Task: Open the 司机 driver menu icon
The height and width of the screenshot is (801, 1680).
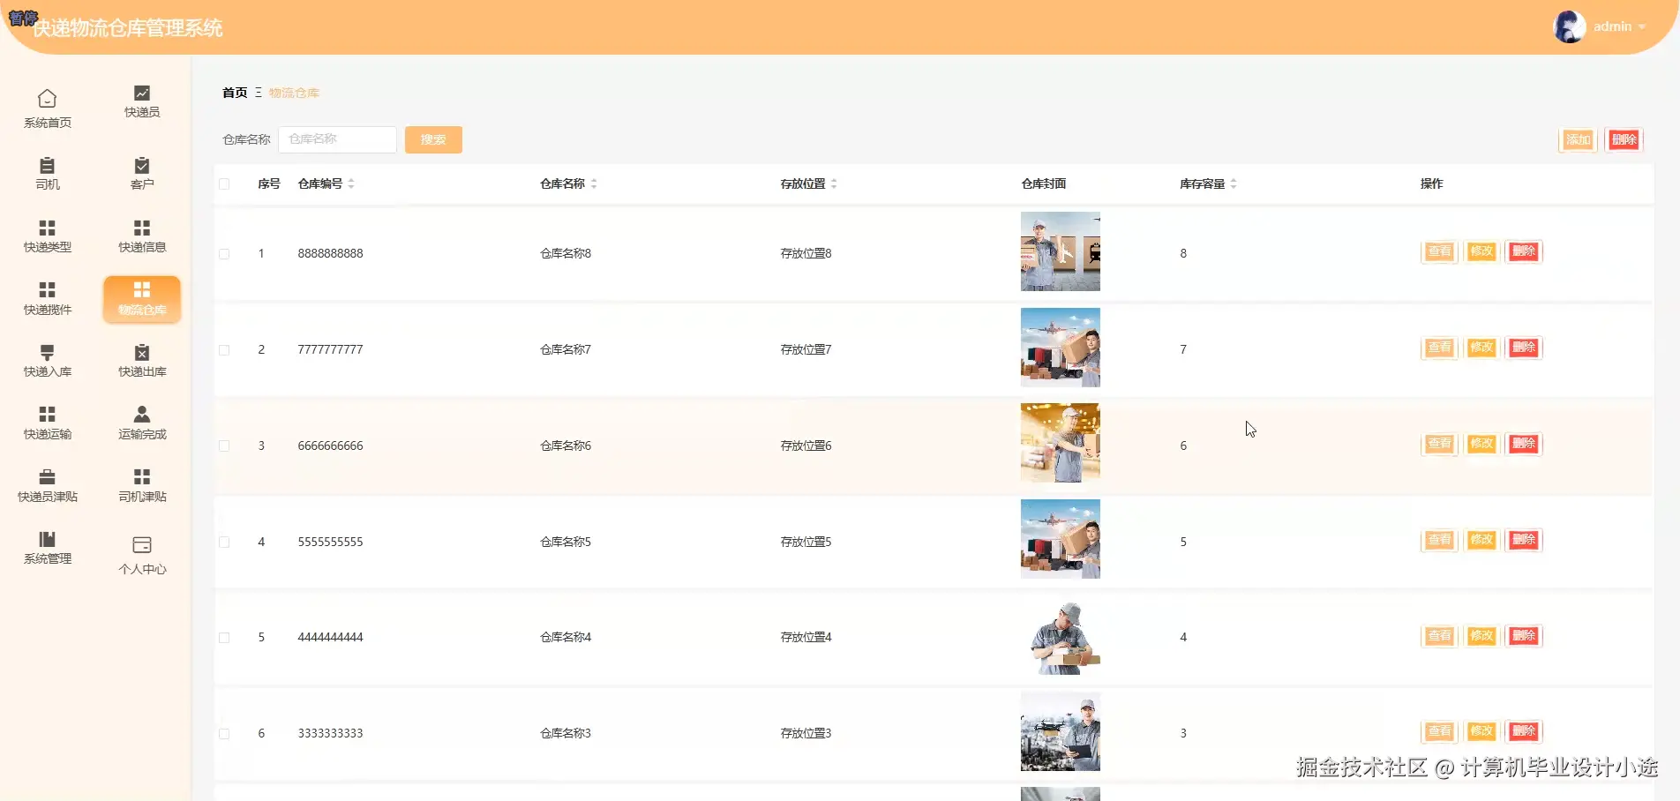Action: (48, 165)
